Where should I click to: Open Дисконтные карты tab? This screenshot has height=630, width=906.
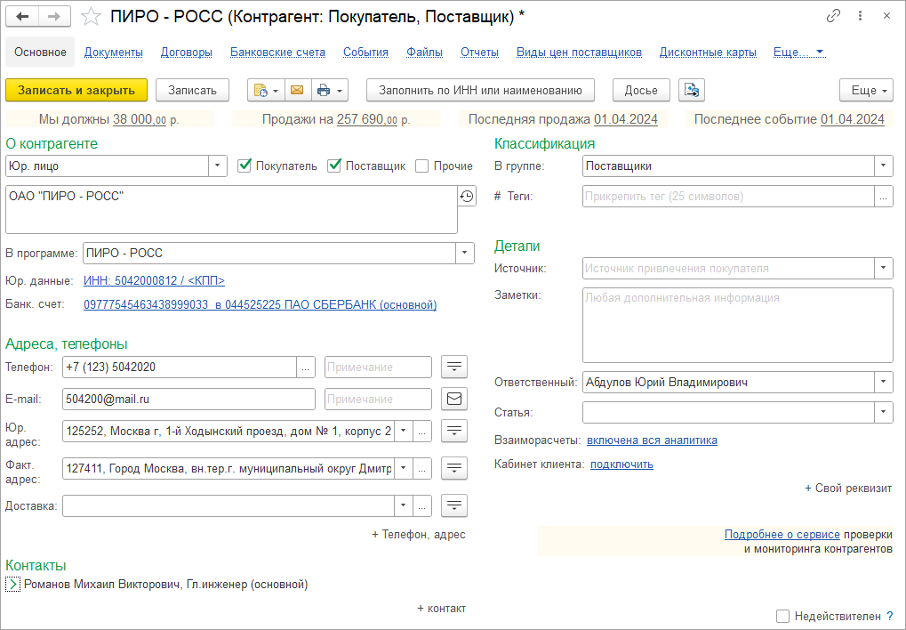pyautogui.click(x=708, y=52)
